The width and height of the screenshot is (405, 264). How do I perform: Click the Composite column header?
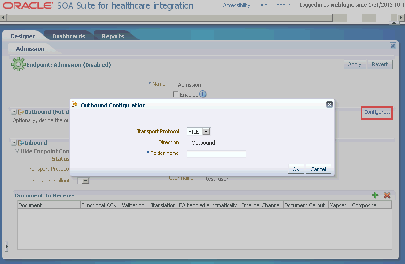pos(372,205)
